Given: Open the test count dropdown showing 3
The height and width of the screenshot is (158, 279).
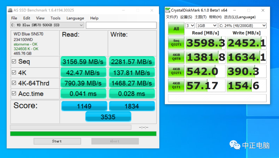Looking at the screenshot, I should click(190, 26).
